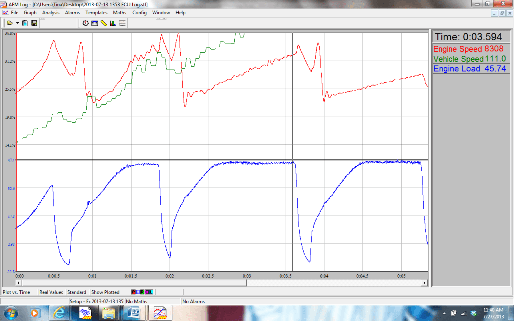Click the Show Plotted status field
514x321 pixels.
[109, 292]
